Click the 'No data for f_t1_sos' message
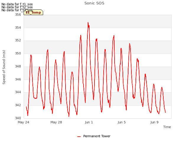The image size is (189, 142). point(17,4)
